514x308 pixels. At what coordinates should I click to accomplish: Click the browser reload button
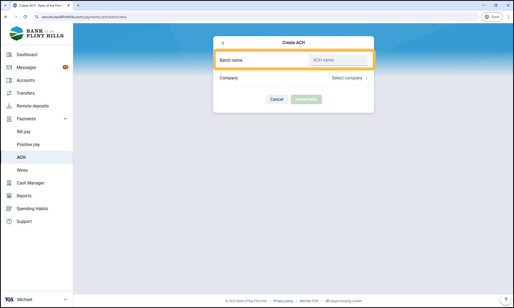[25, 17]
